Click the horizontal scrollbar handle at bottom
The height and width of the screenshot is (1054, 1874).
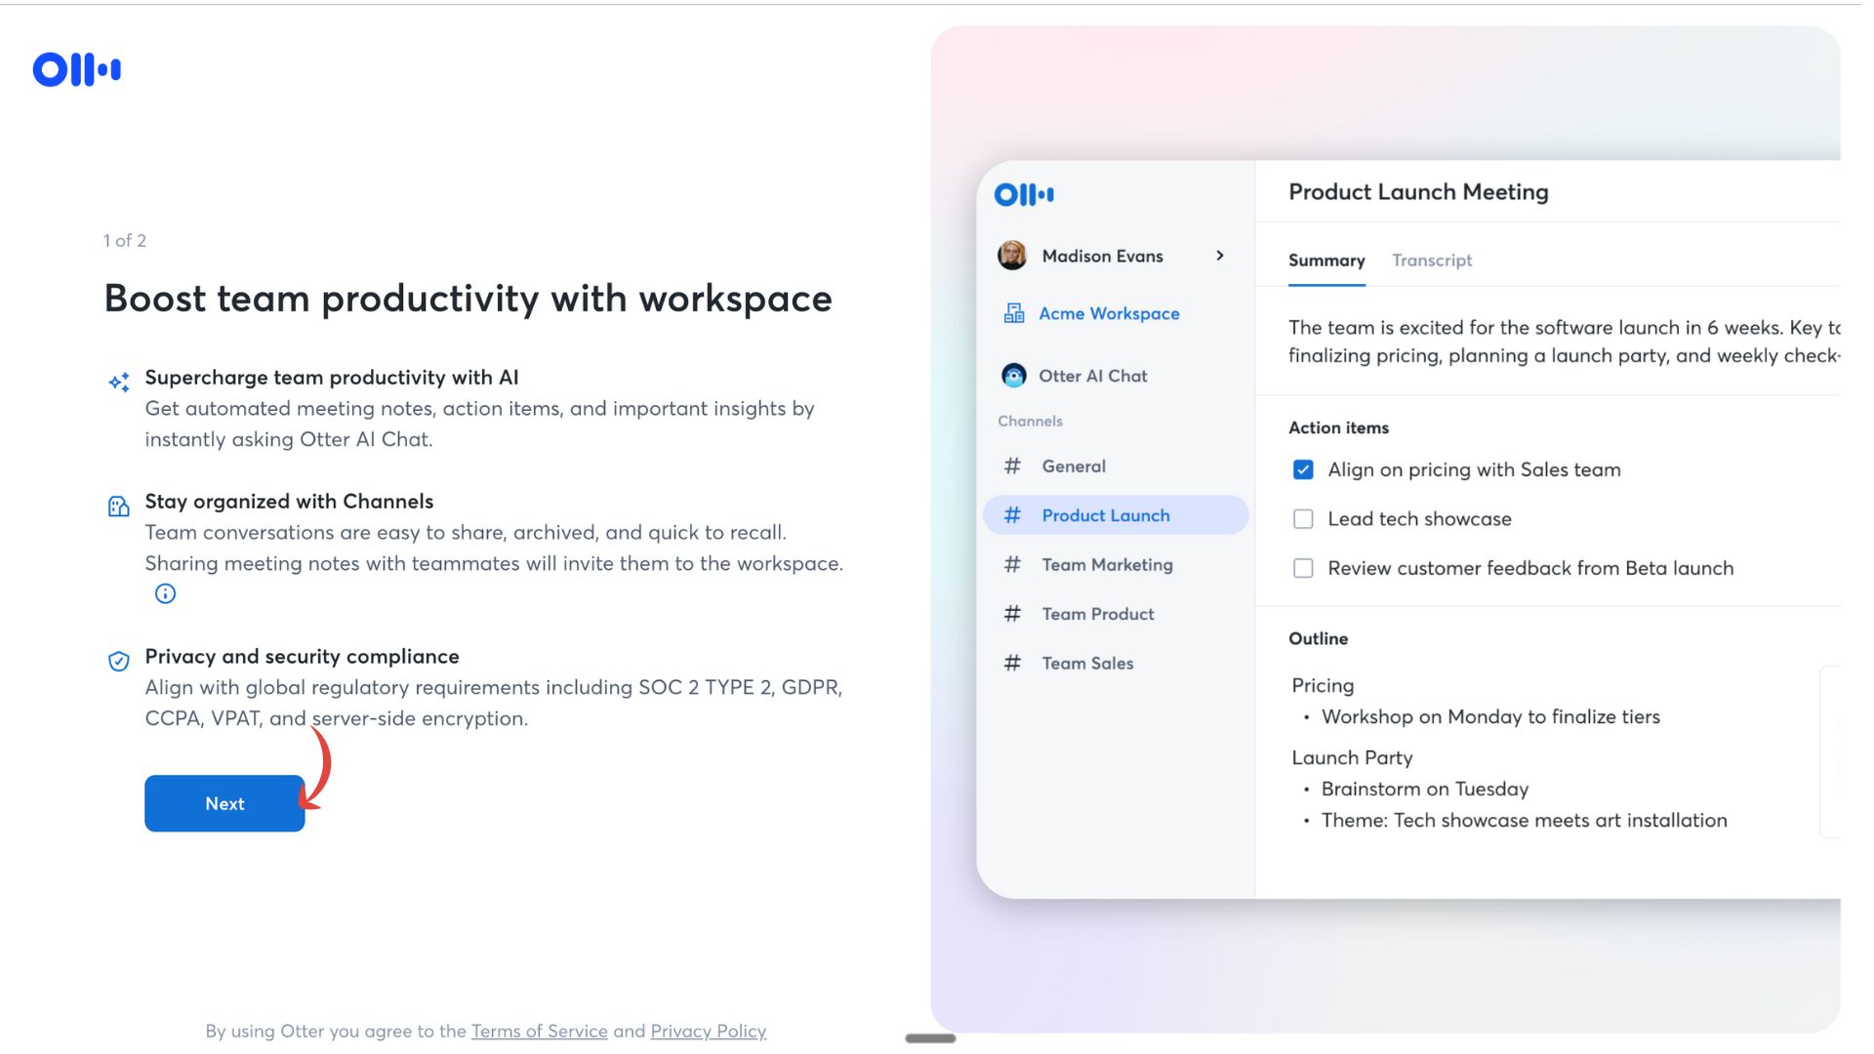pos(929,1038)
